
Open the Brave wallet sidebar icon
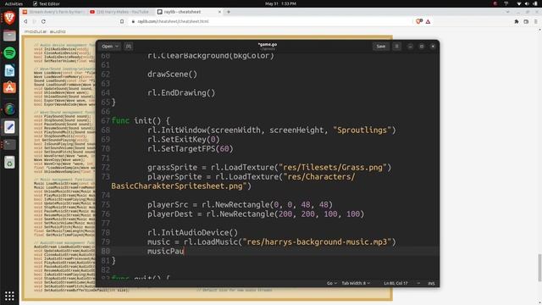(x=526, y=21)
